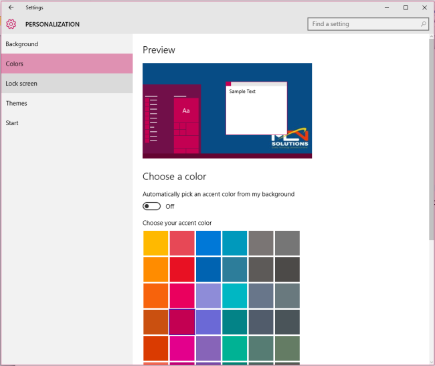The width and height of the screenshot is (435, 366).
Task: Open the Start section
Action: click(67, 123)
